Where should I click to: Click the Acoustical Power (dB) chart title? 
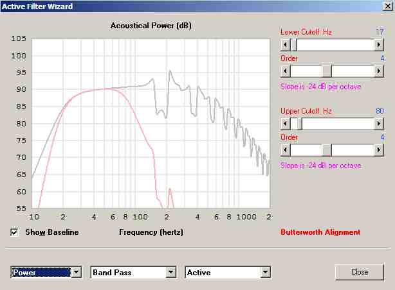click(x=151, y=26)
